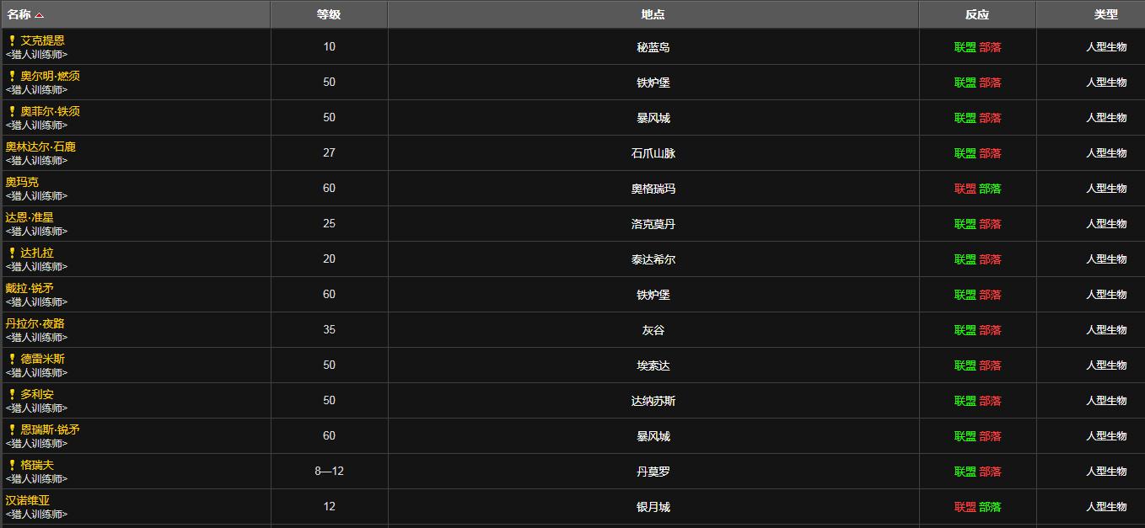The height and width of the screenshot is (528, 1145).
Task: Click quest exclamation icon beside 奥菲尔·铁须
Action: point(12,111)
